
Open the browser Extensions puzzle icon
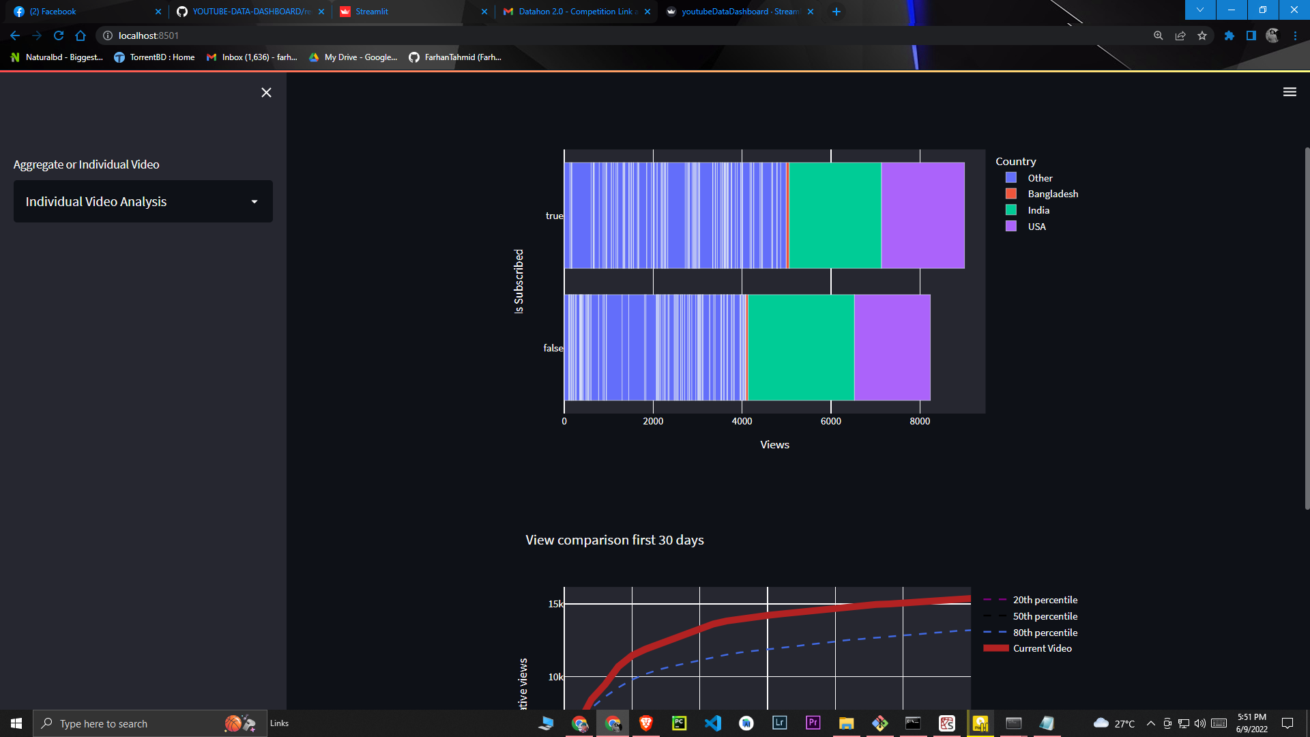pos(1229,35)
